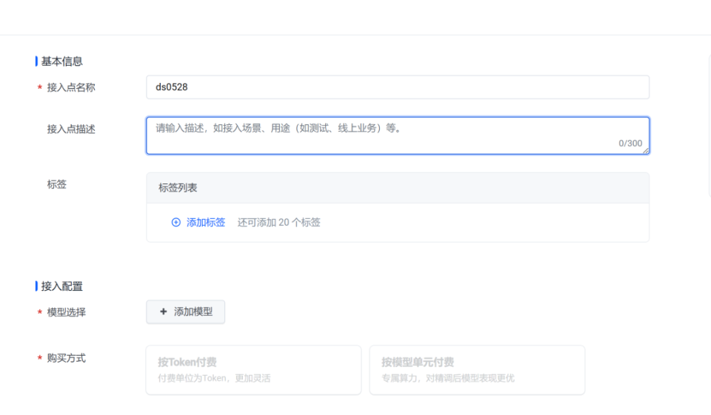Viewport: 711px width, 415px height.
Task: Click the blue bar marker beside 基本信息
Action: 36,61
